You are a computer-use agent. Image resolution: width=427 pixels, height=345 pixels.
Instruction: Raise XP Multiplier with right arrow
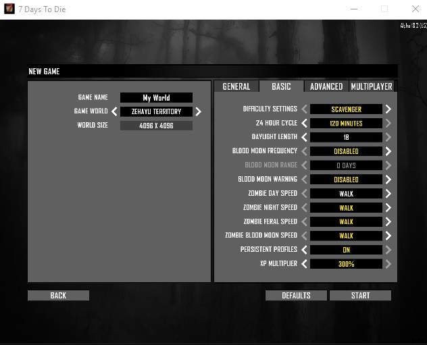(388, 264)
